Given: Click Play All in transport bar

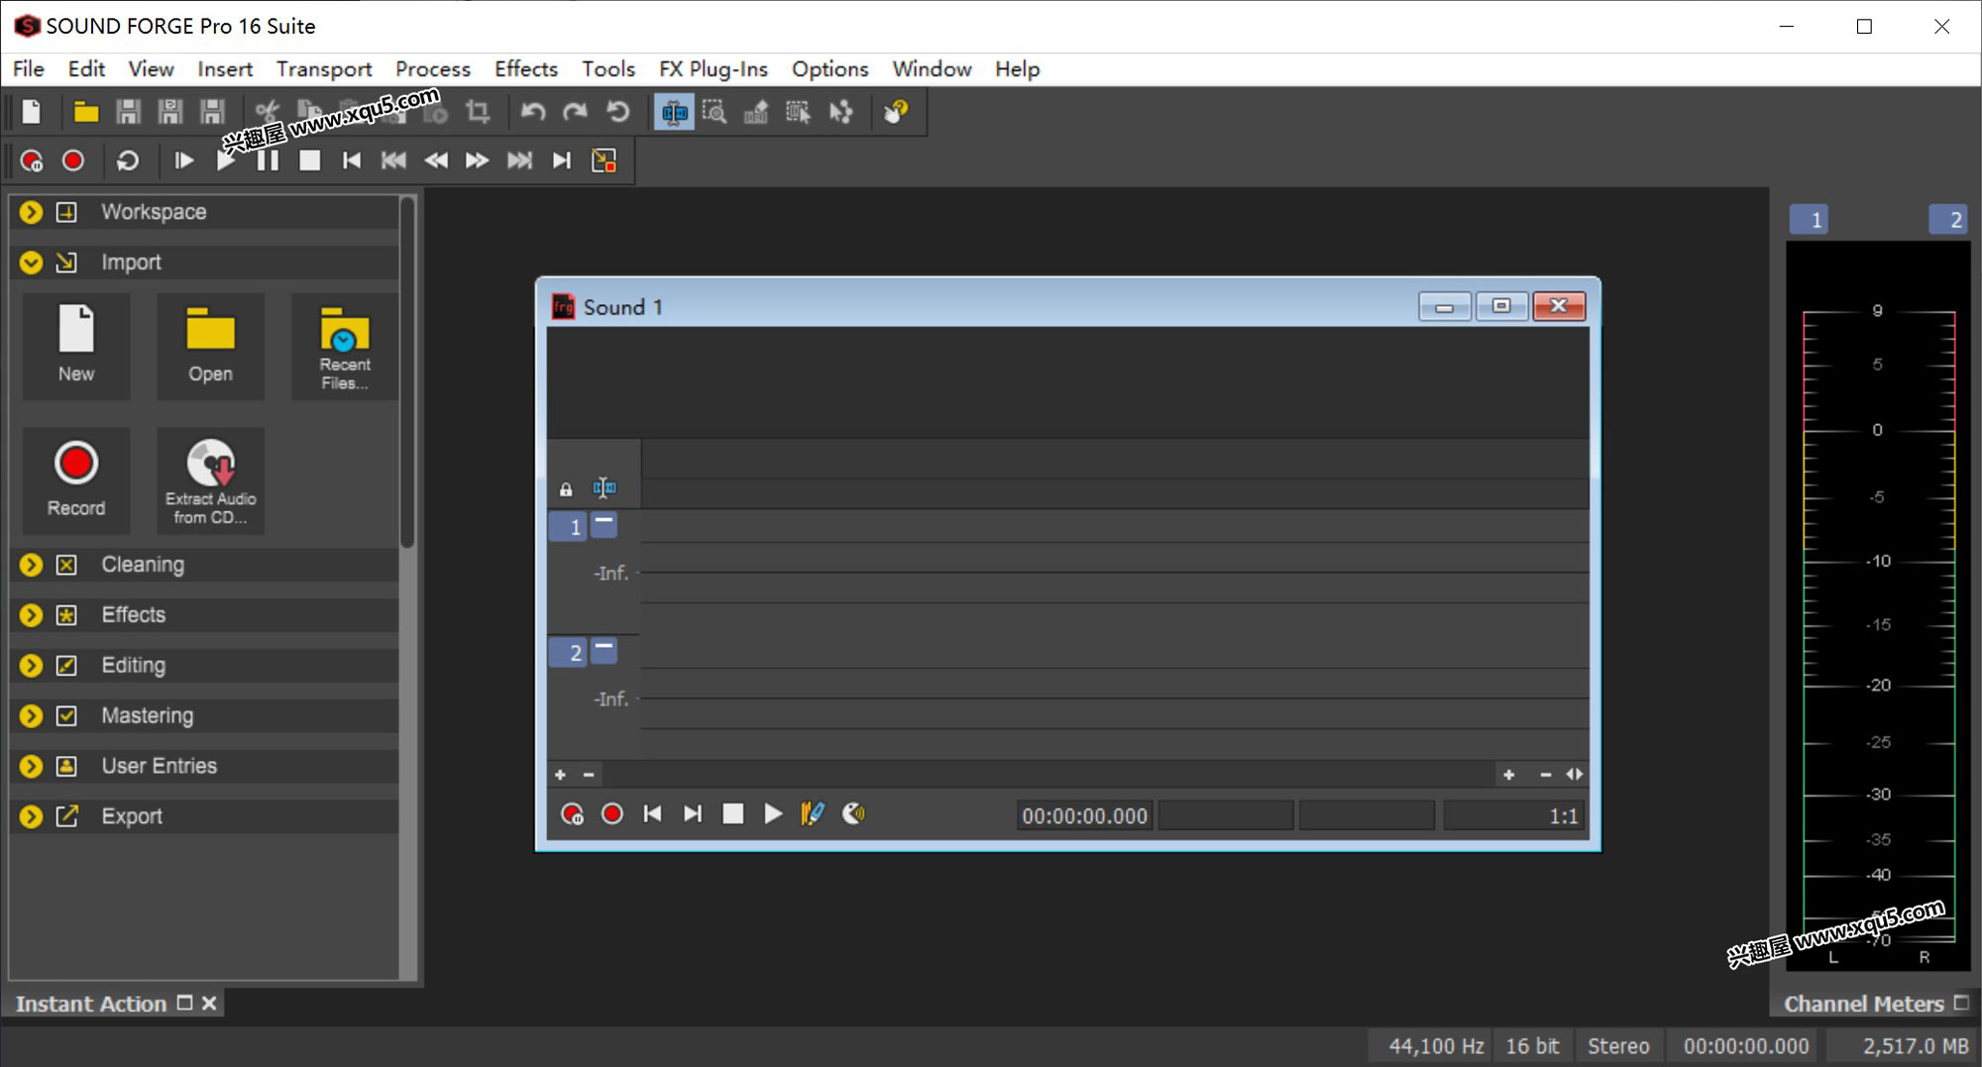Looking at the screenshot, I should pos(183,160).
